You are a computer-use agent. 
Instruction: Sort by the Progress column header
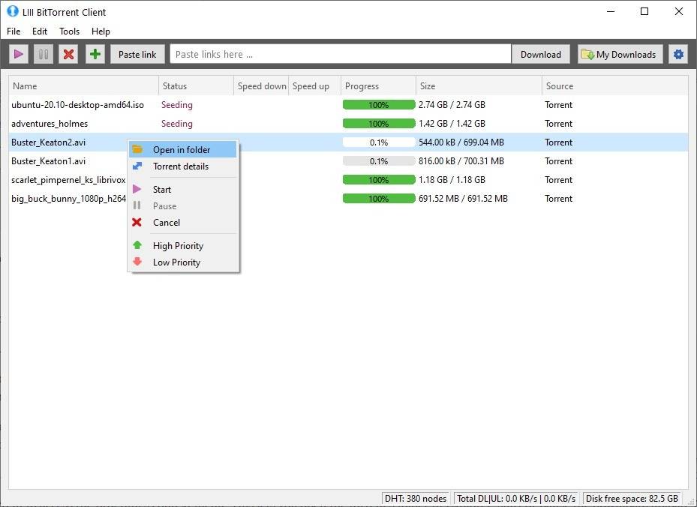pos(378,85)
